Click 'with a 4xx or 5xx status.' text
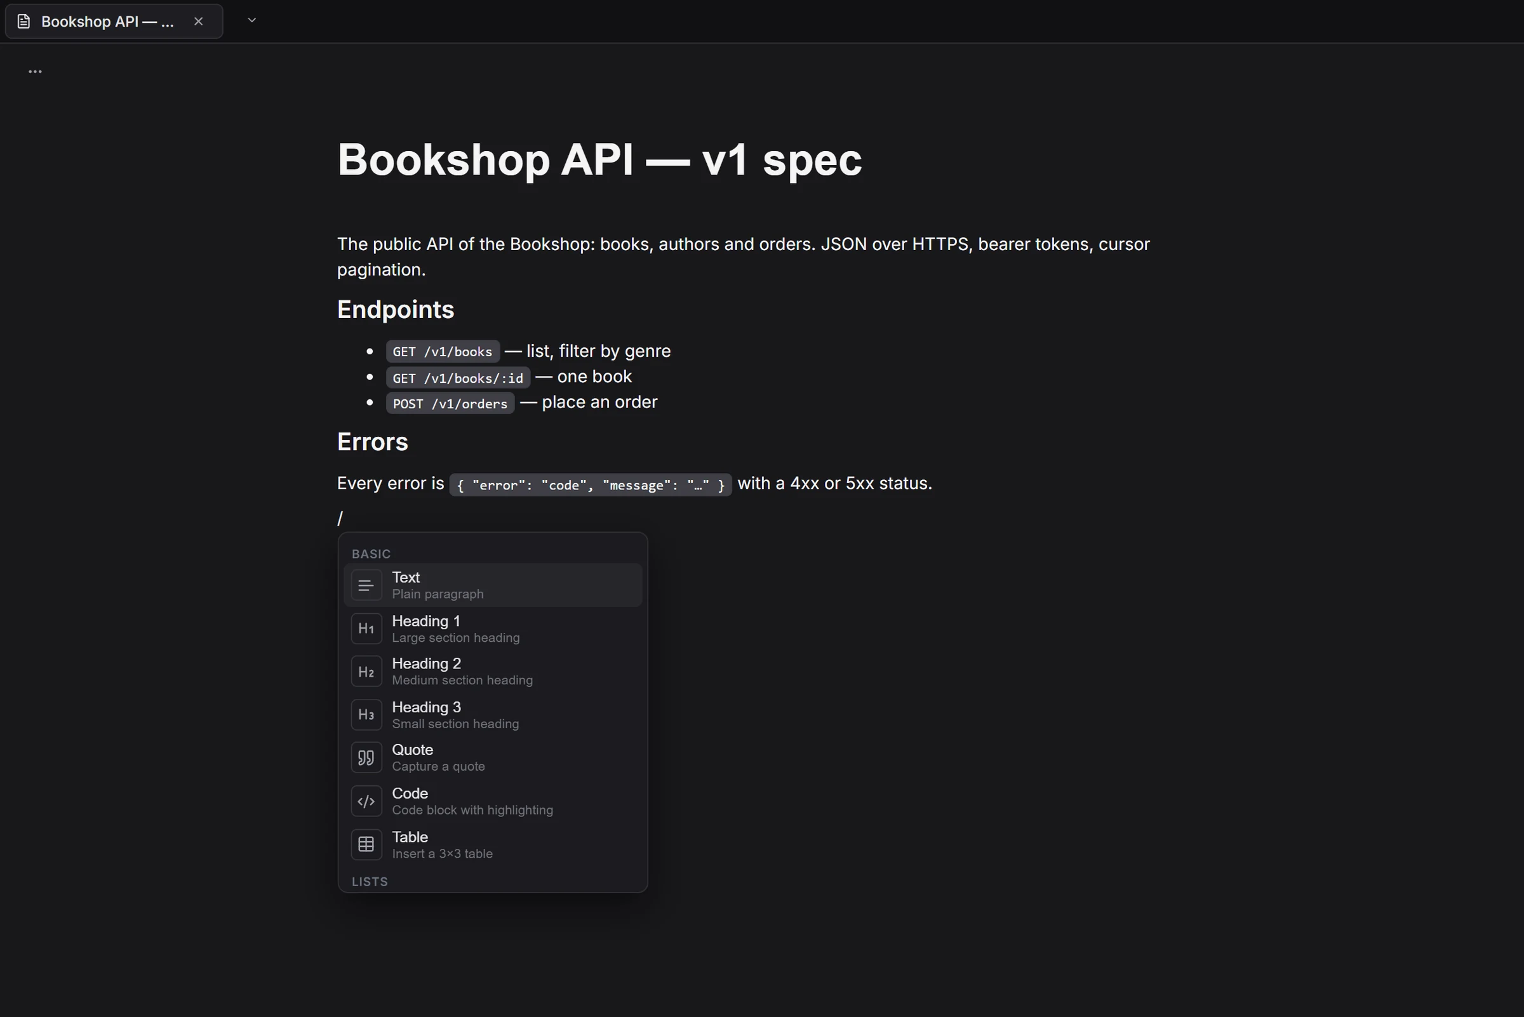The width and height of the screenshot is (1524, 1017). pyautogui.click(x=835, y=483)
